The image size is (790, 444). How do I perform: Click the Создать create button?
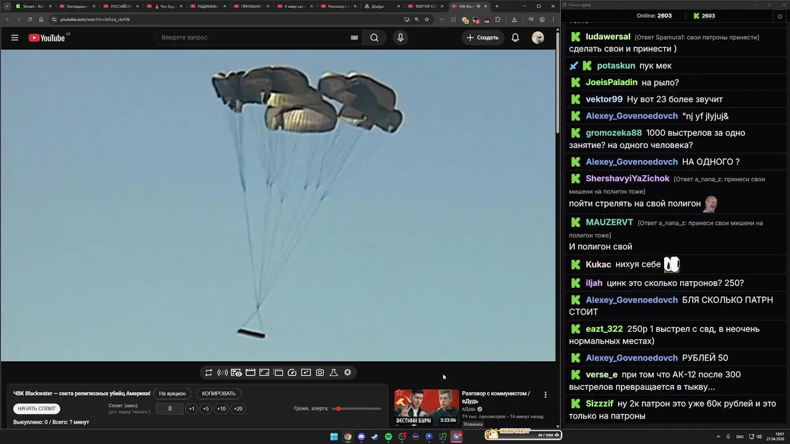[483, 38]
